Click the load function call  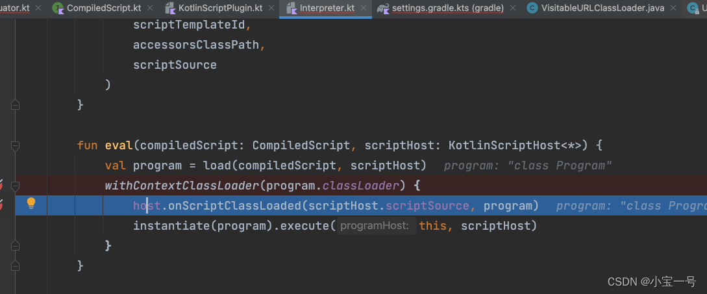tap(217, 165)
